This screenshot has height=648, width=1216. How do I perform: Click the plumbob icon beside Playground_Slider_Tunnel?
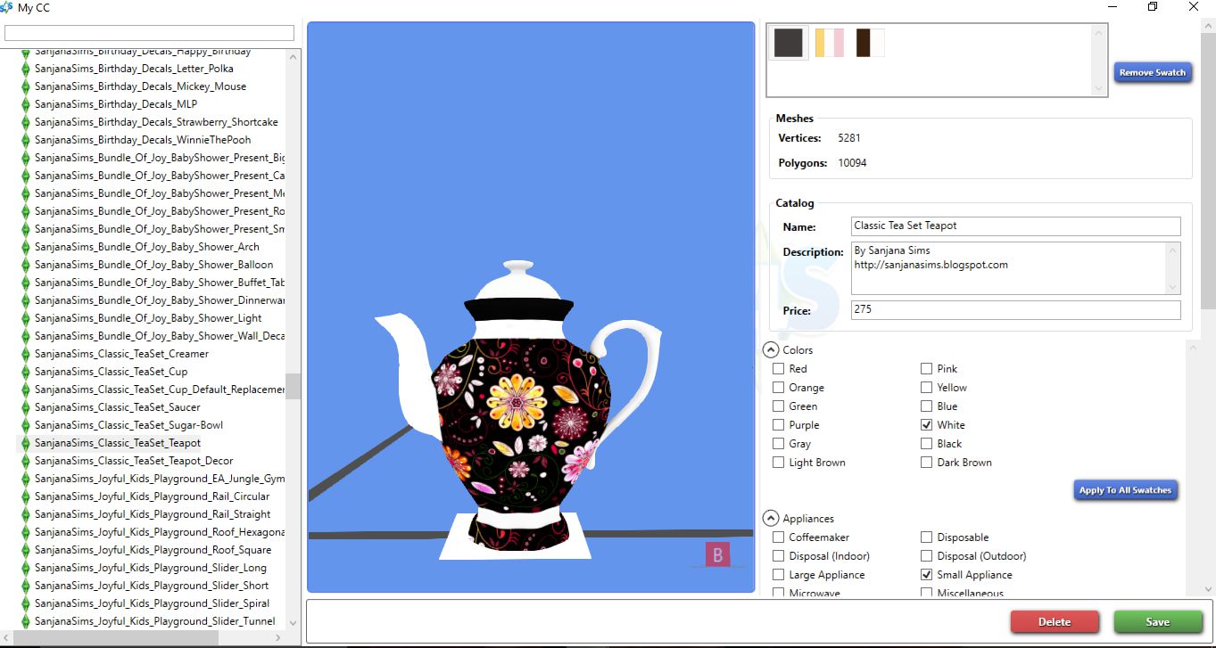26,621
